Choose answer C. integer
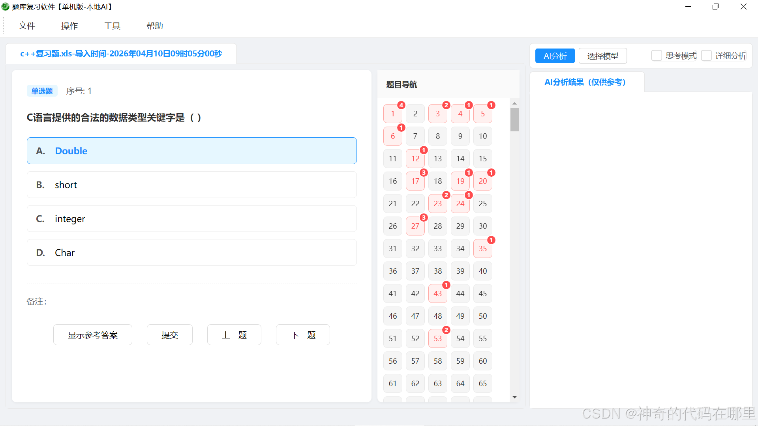The image size is (758, 426). 192,219
